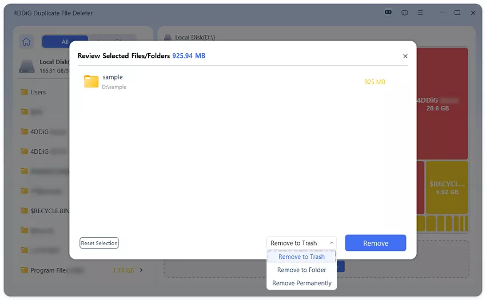Viewport: 486px width, 300px height.
Task: Click the red 4DDiG 20.6 GB block
Action: pyautogui.click(x=442, y=104)
